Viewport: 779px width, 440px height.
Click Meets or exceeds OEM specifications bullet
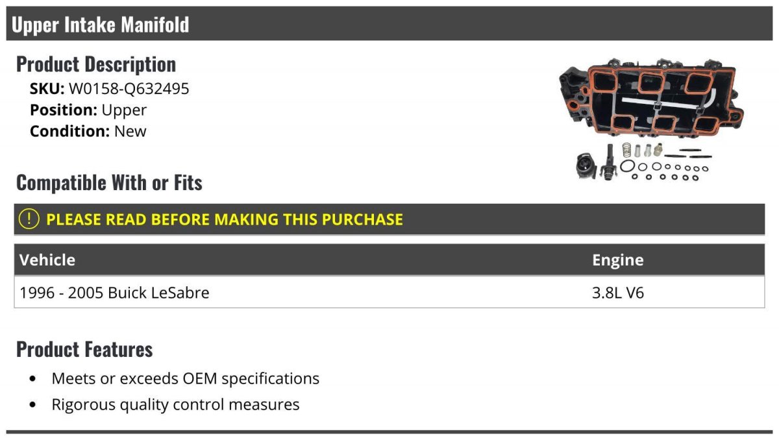click(186, 378)
